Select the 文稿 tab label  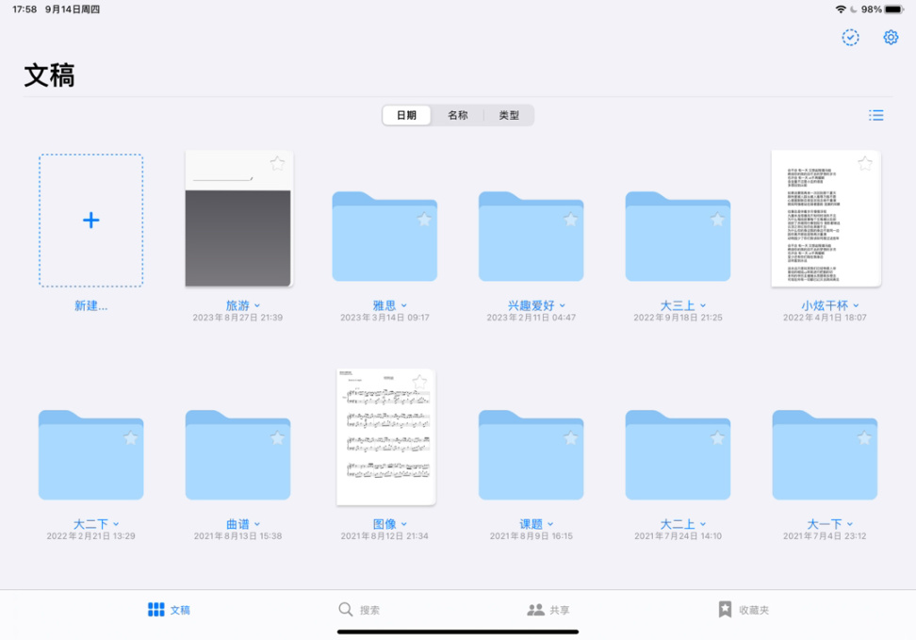tap(180, 610)
